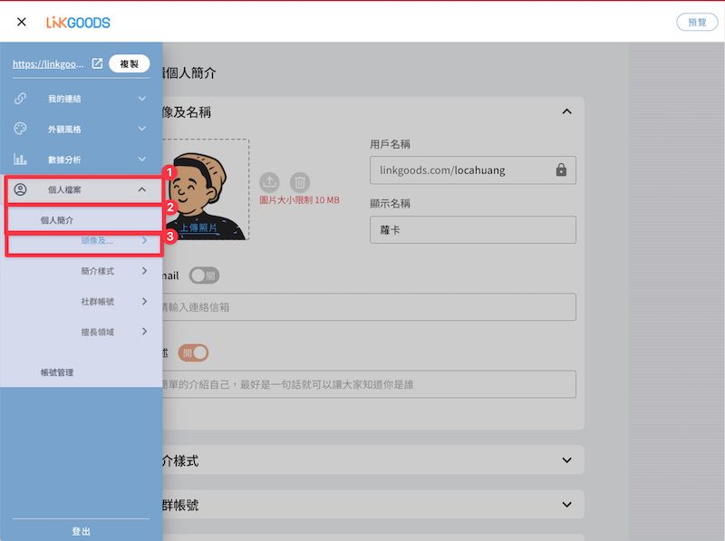Expand the 簡介樣式 section on main page
The width and height of the screenshot is (725, 541).
(566, 460)
